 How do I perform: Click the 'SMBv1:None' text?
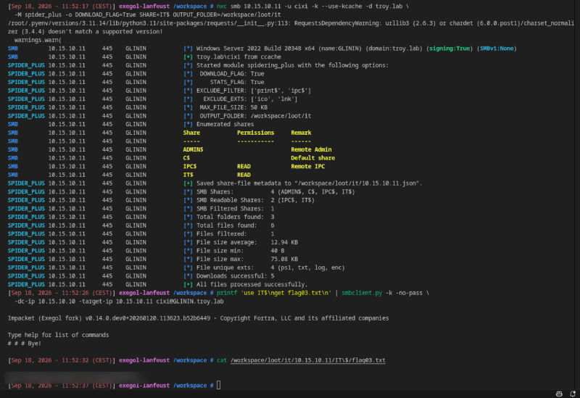(x=497, y=49)
